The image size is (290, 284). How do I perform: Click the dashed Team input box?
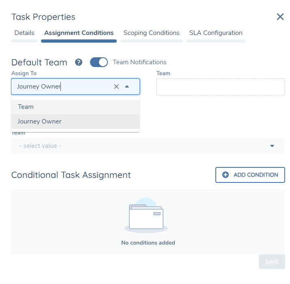click(220, 87)
